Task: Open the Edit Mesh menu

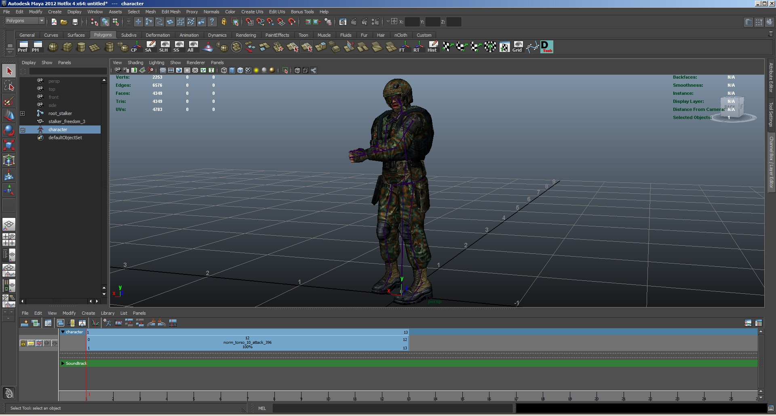Action: (171, 12)
